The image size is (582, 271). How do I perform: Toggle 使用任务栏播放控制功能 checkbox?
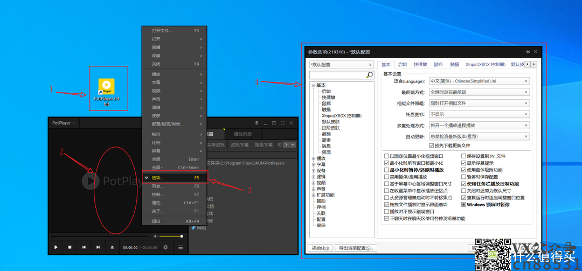pos(463,184)
